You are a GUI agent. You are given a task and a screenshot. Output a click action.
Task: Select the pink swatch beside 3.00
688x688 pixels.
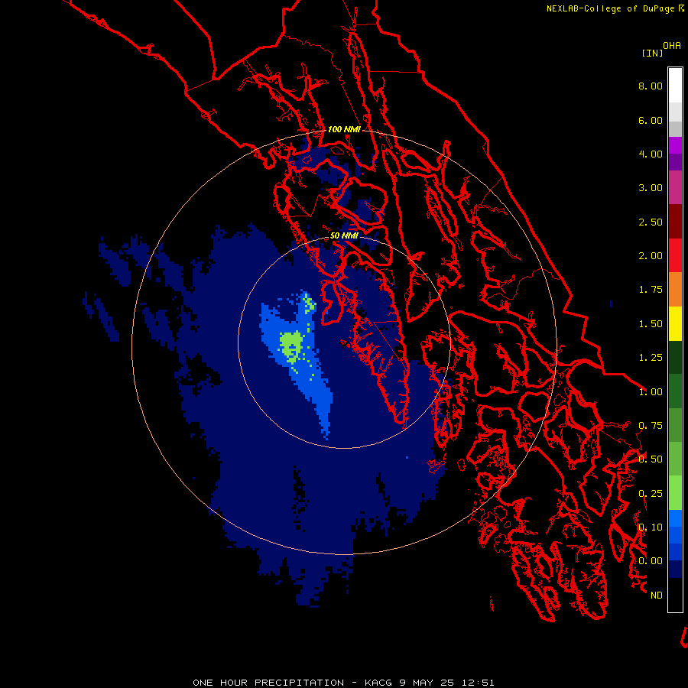pyautogui.click(x=675, y=187)
